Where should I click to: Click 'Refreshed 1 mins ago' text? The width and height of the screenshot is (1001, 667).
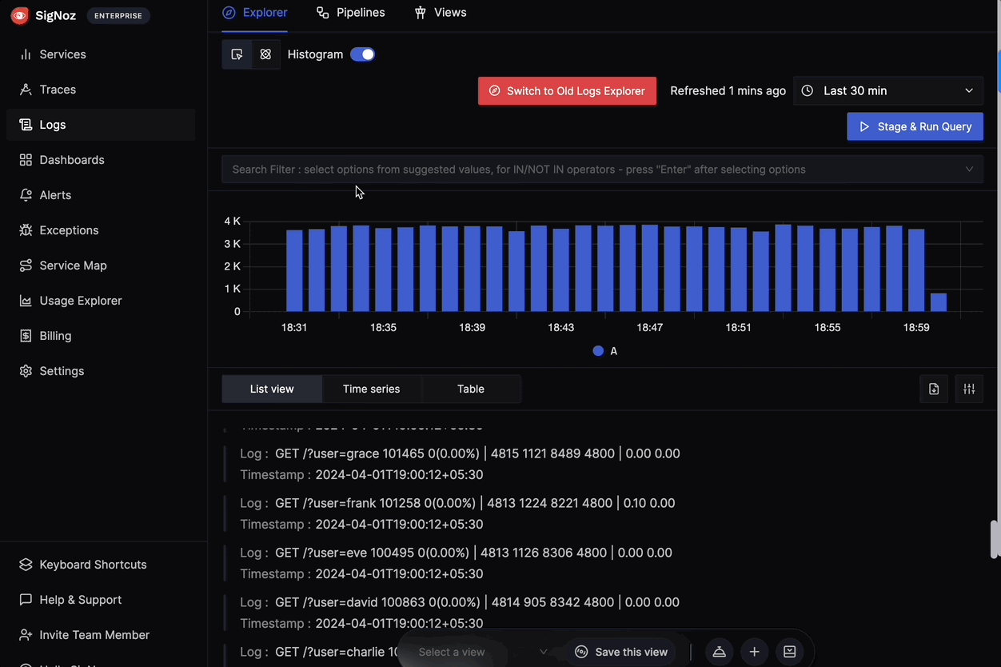728,91
